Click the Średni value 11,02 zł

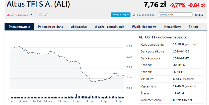pyautogui.click(x=178, y=93)
